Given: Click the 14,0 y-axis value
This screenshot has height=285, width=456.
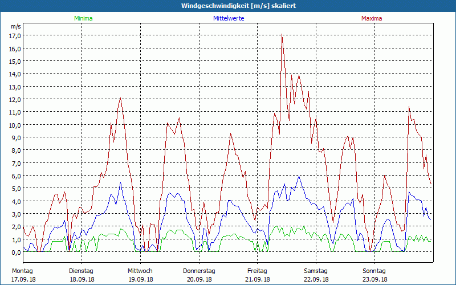Looking at the screenshot, I should (x=15, y=74).
